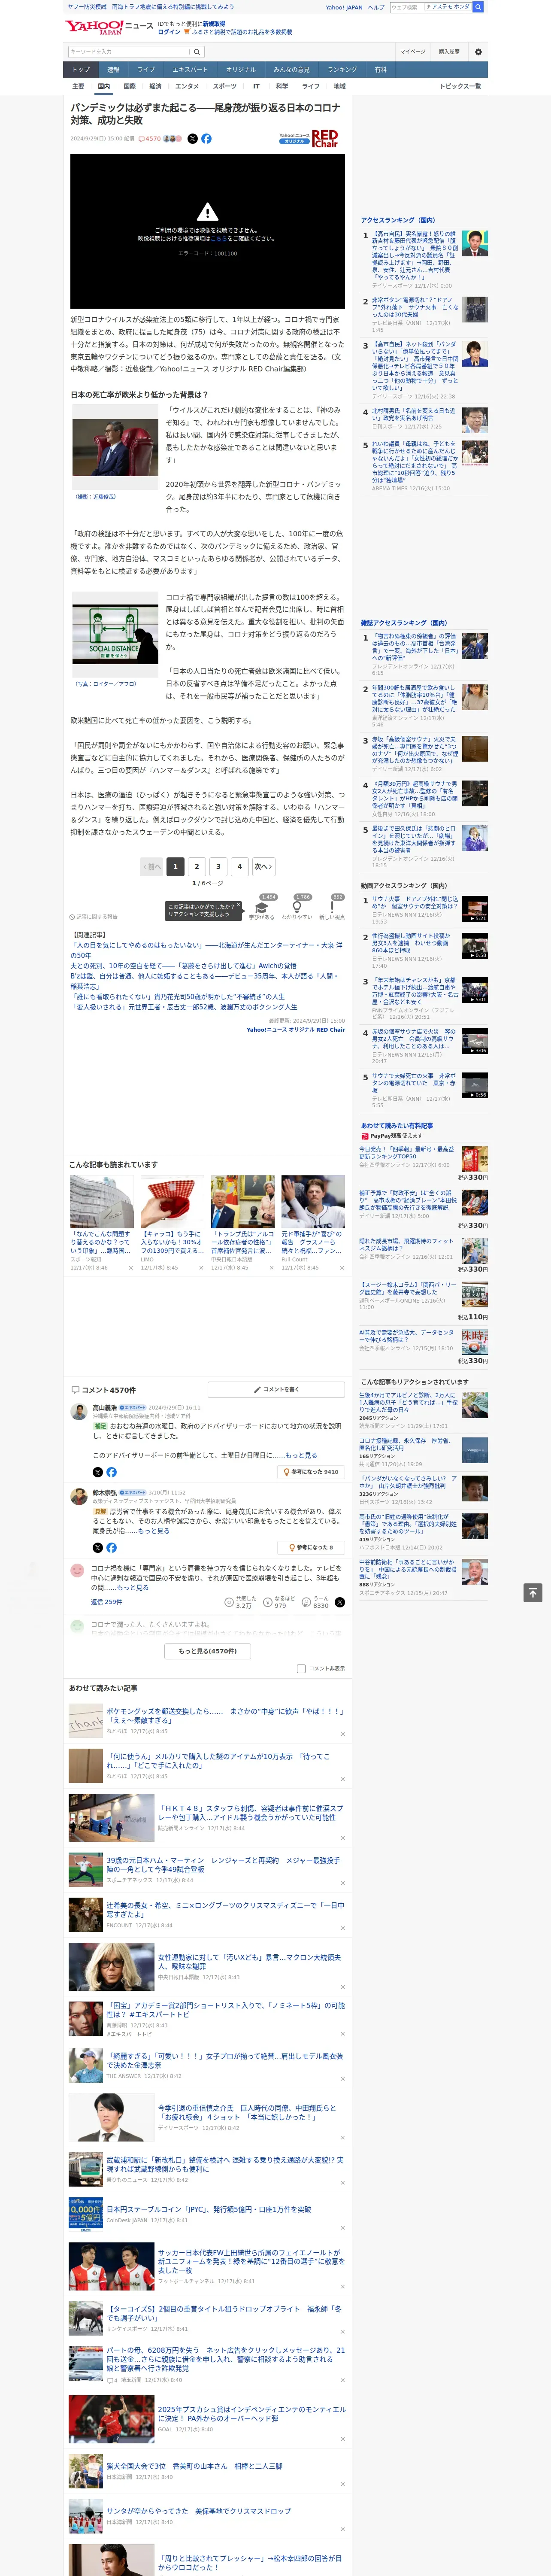Toggle the コメント非表示 checkbox
Screen dimensions: 551x2576
pyautogui.click(x=301, y=1668)
